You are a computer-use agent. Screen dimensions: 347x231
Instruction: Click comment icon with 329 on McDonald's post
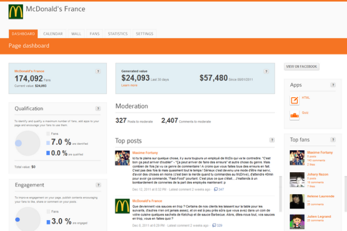214,225
